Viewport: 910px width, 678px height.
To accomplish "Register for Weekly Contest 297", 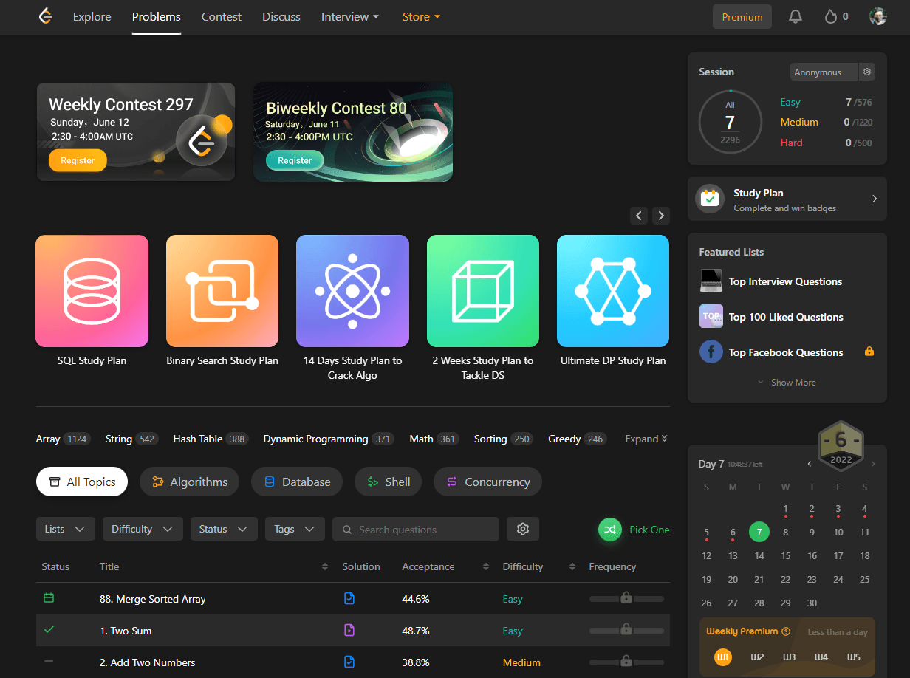I will [78, 160].
